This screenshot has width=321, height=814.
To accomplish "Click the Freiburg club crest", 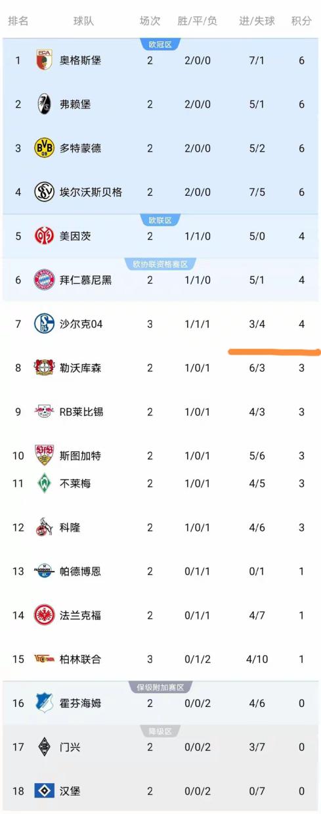I will click(x=45, y=104).
